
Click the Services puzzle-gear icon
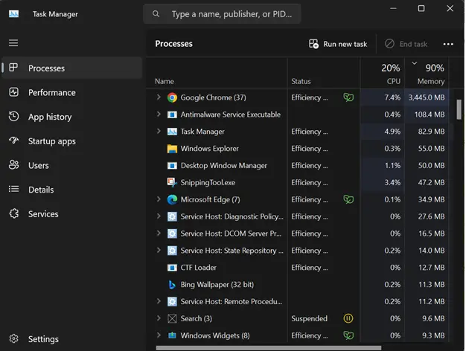pos(13,213)
